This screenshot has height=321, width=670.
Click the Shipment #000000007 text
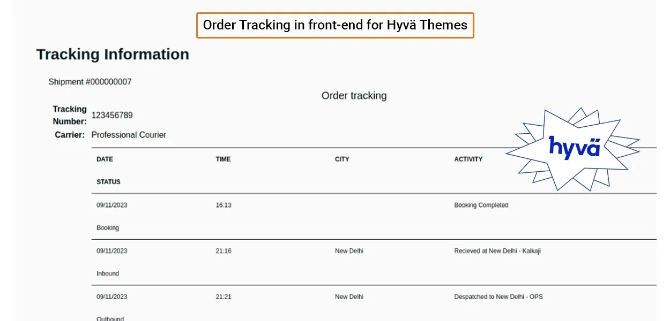[90, 82]
